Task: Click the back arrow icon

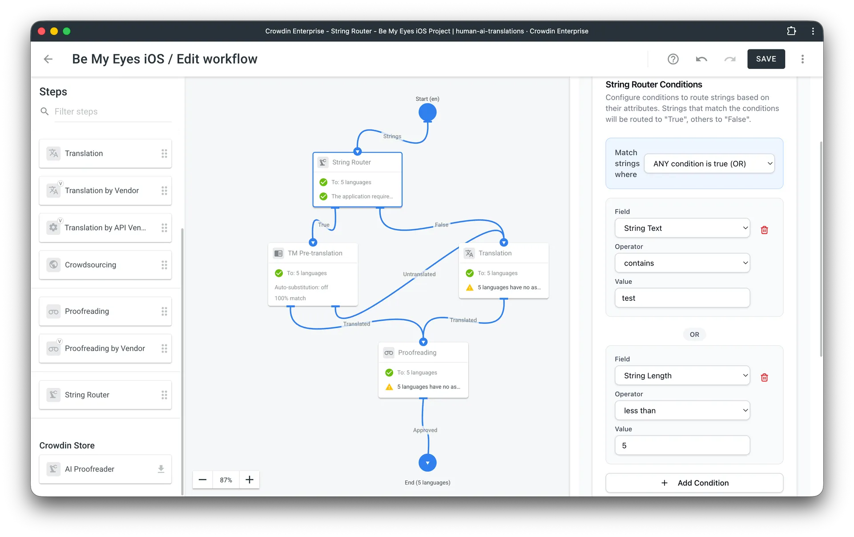Action: [x=48, y=59]
